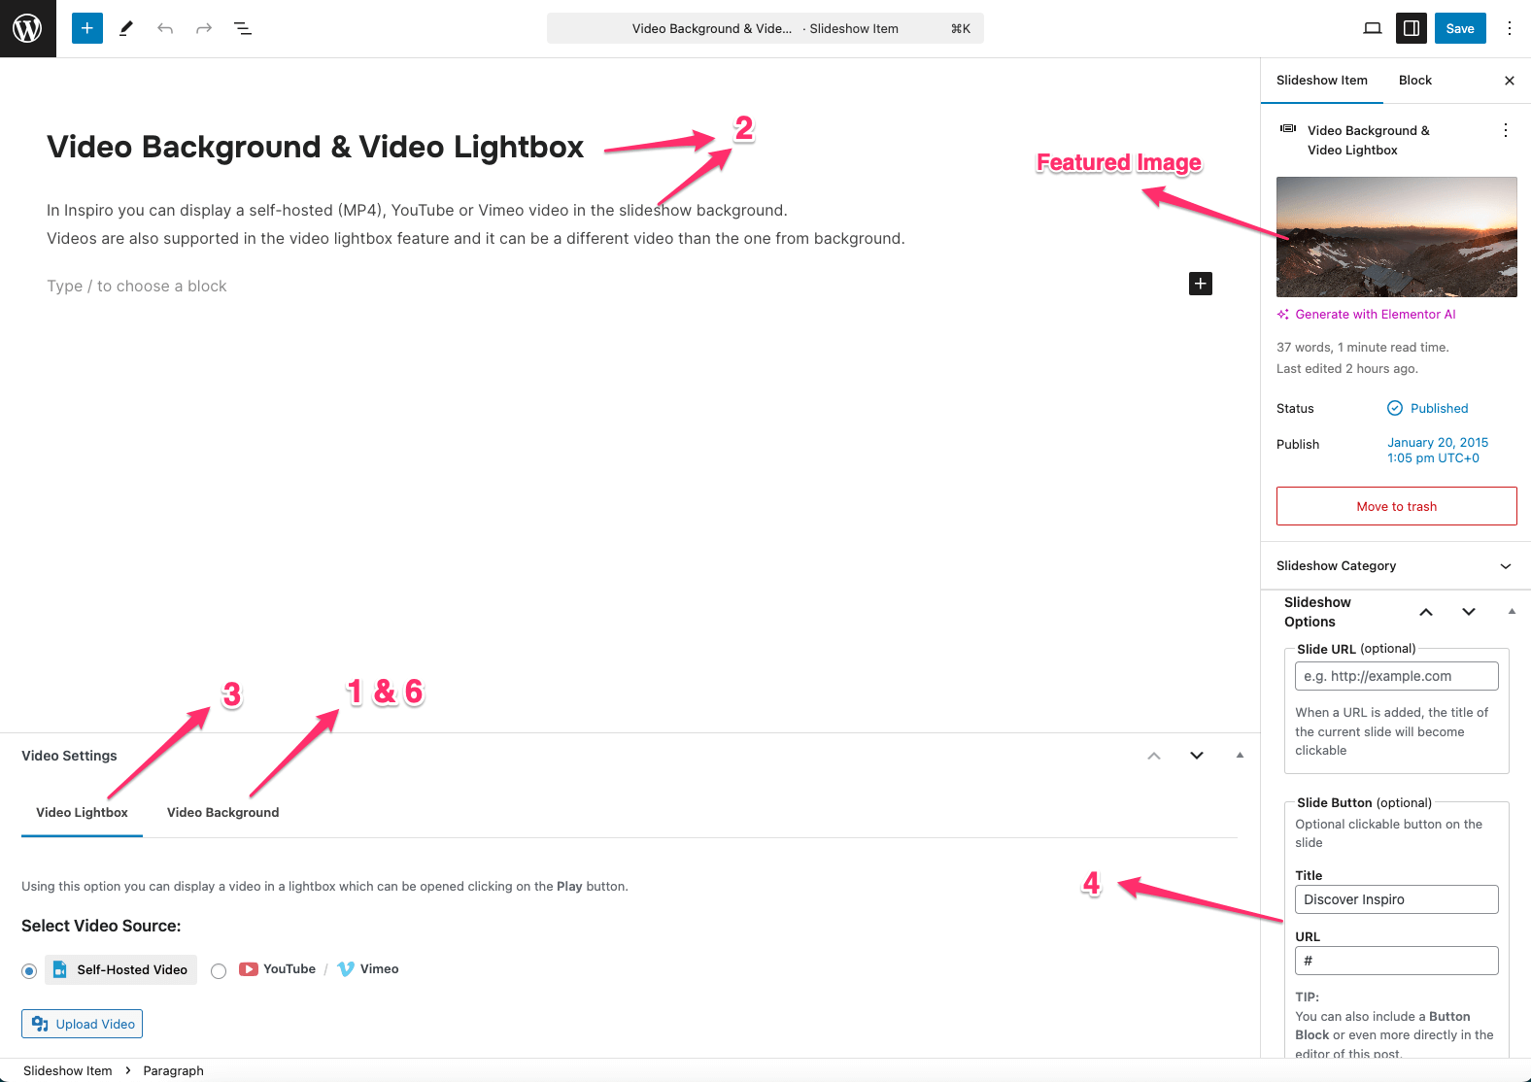Image resolution: width=1531 pixels, height=1082 pixels.
Task: Select the pencil Tools icon
Action: (x=126, y=28)
